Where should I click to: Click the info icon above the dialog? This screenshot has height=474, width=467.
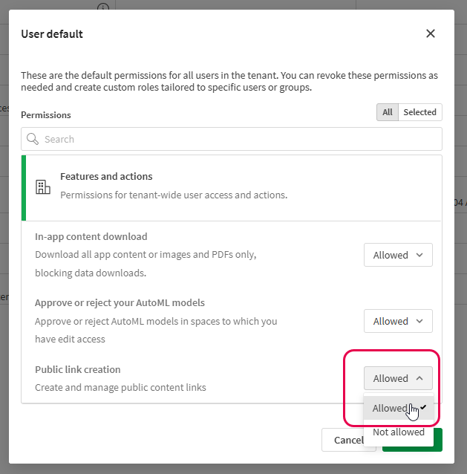click(102, 7)
